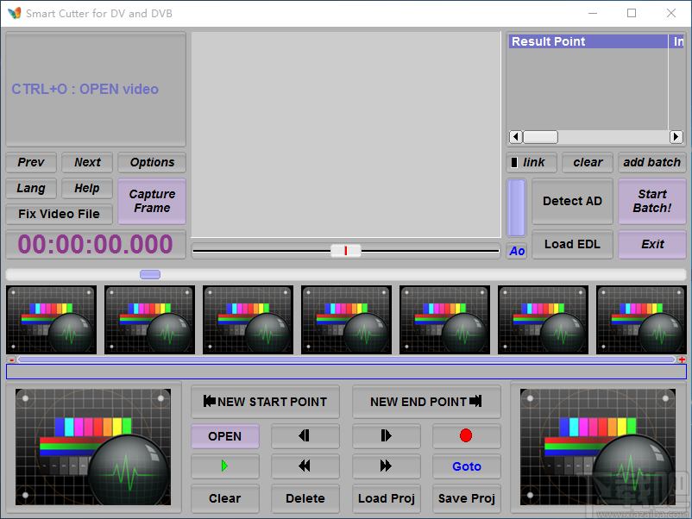
Task: Exit the application
Action: pos(651,244)
